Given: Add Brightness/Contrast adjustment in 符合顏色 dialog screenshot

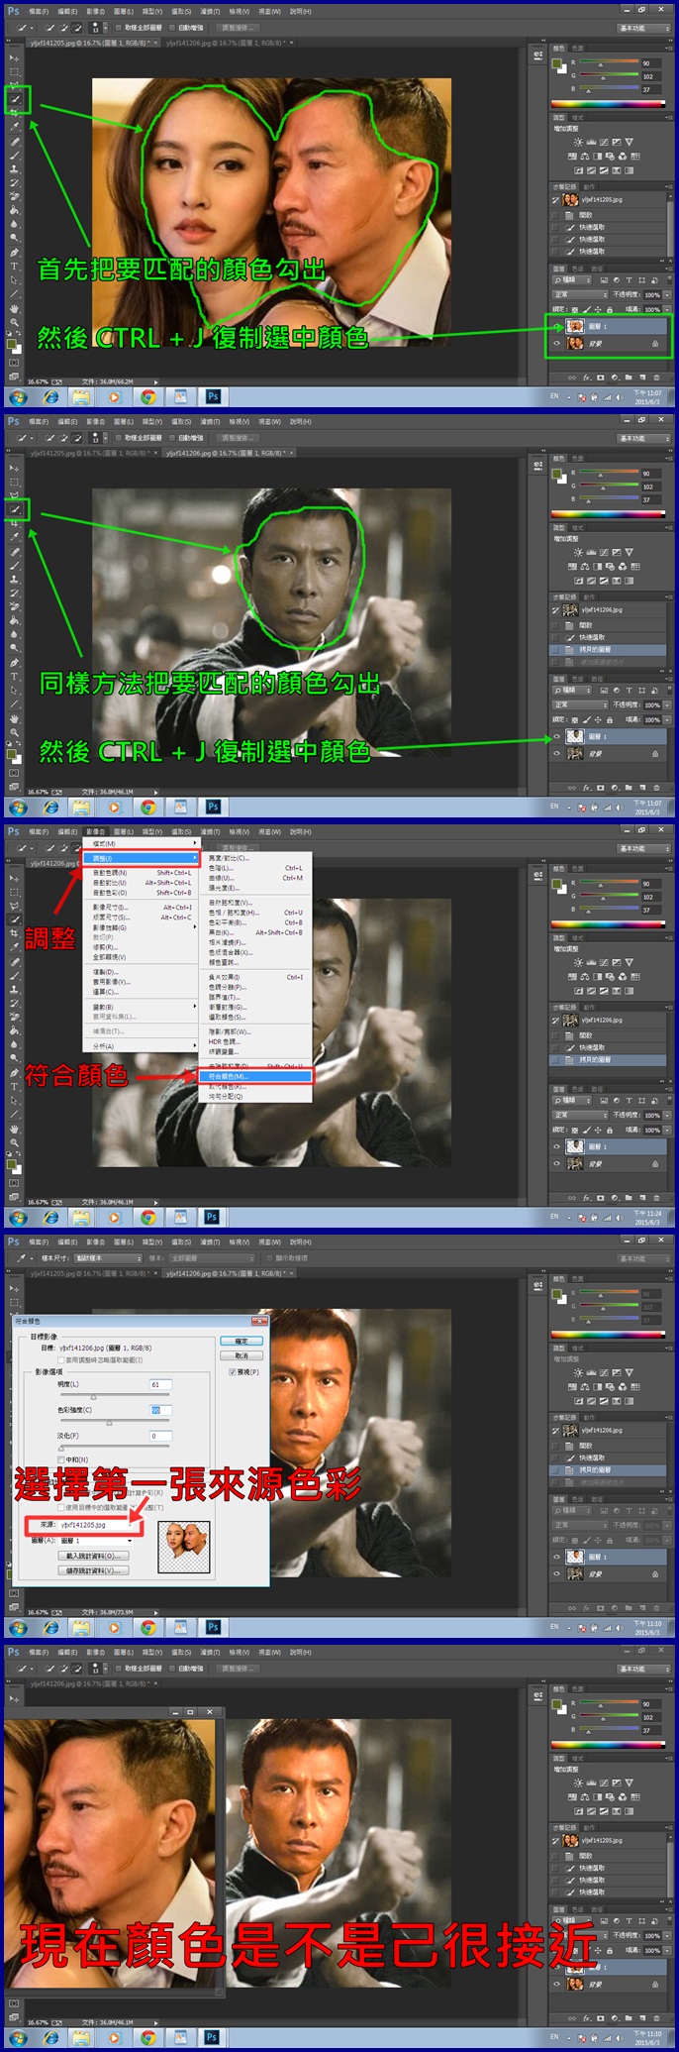Looking at the screenshot, I should coord(578,1373).
